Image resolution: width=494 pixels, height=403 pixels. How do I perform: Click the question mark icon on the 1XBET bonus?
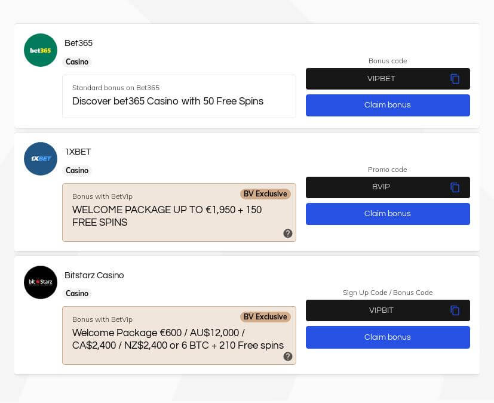(x=288, y=233)
